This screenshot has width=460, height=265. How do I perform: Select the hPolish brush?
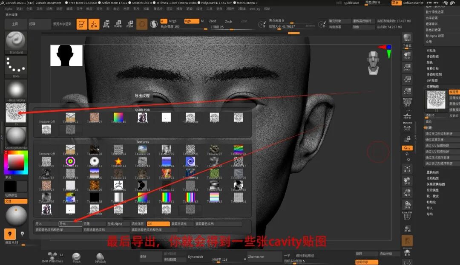click(x=101, y=256)
